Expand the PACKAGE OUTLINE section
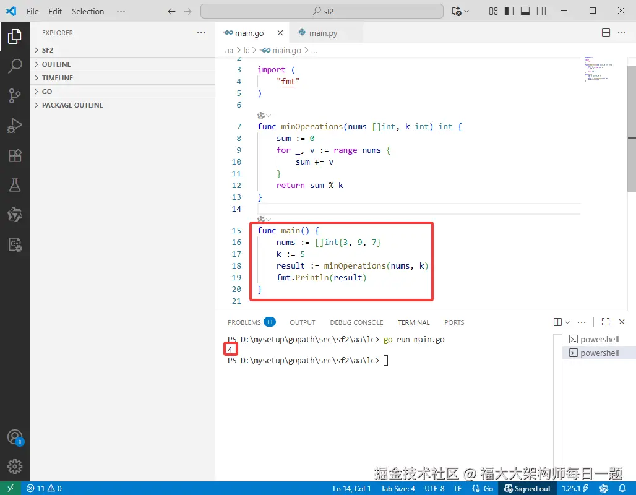 pos(122,105)
